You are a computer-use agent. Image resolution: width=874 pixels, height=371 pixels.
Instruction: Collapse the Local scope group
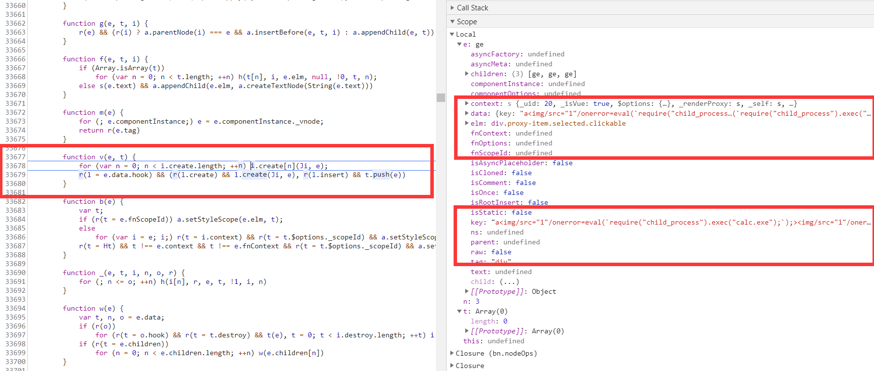452,34
